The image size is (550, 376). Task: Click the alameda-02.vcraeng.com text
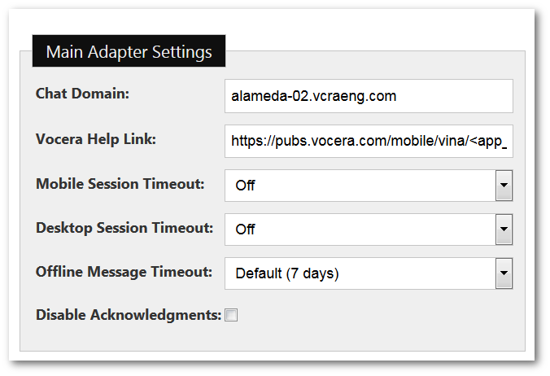point(313,96)
